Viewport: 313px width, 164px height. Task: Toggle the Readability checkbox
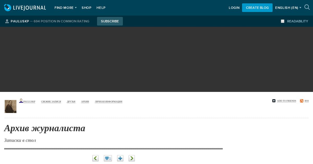coord(282,21)
